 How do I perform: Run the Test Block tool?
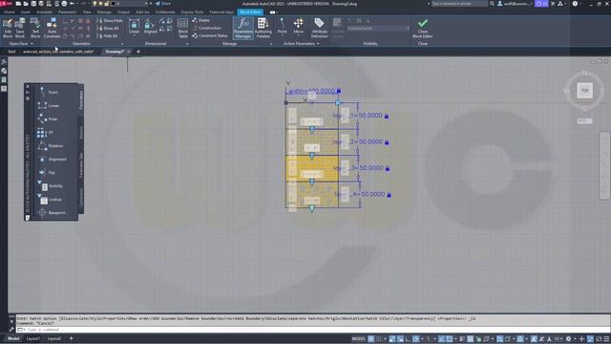pos(35,28)
